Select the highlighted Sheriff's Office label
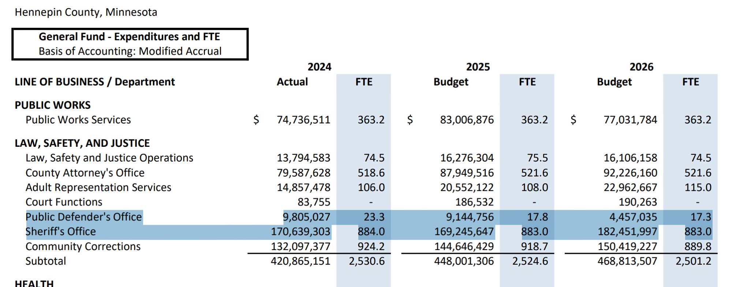The height and width of the screenshot is (287, 732). [61, 232]
